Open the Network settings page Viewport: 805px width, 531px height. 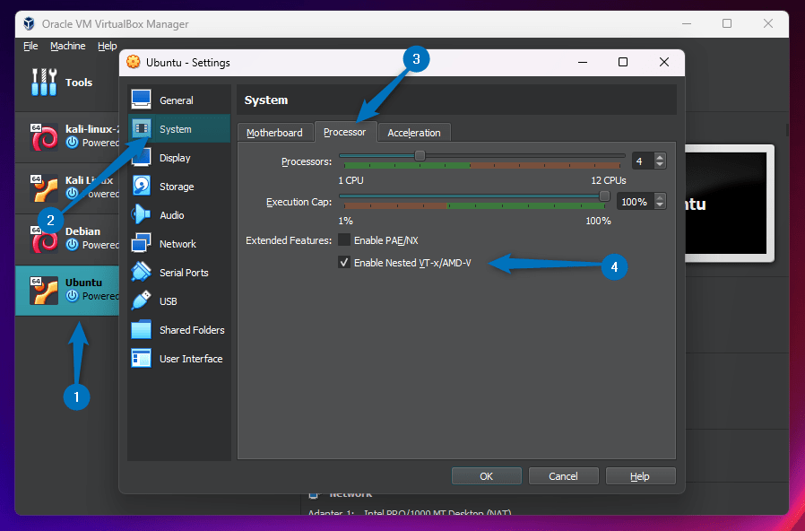pyautogui.click(x=176, y=243)
